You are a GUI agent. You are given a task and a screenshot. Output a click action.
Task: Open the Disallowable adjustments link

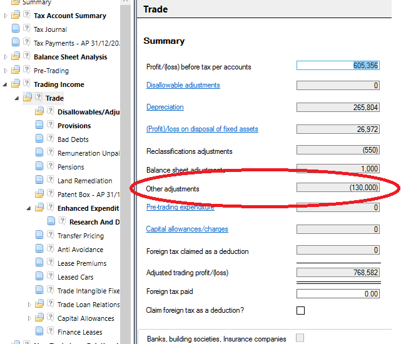pyautogui.click(x=183, y=85)
